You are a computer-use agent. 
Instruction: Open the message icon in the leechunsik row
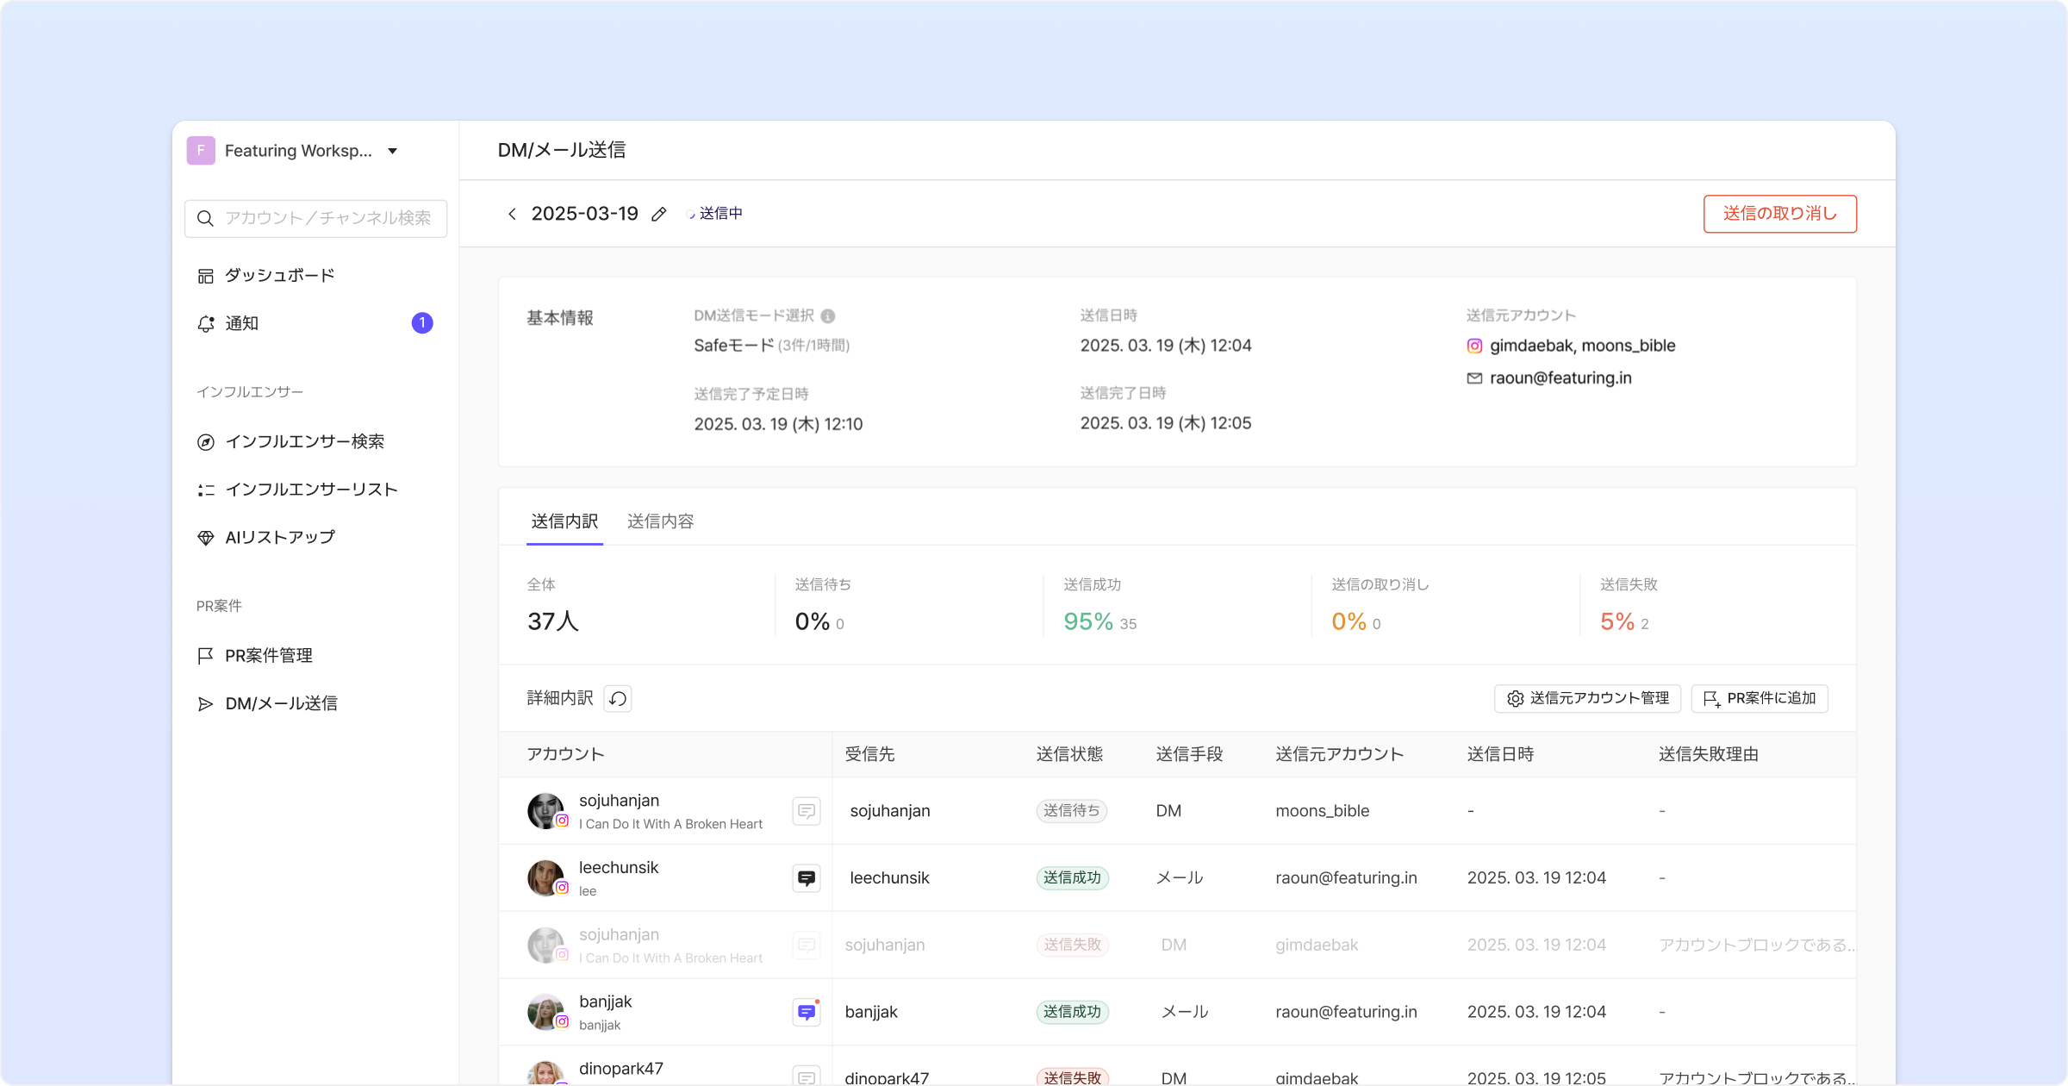coord(806,877)
